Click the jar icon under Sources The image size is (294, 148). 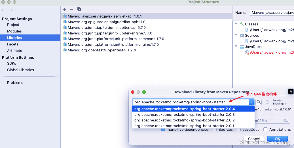[247, 41]
